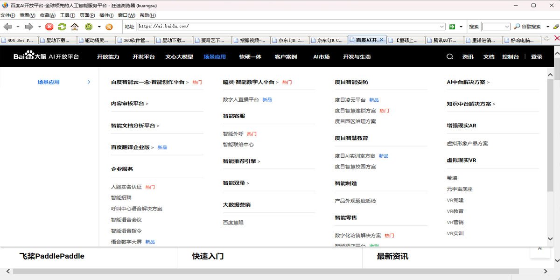Open search via the magnifier in the black navbar
The width and height of the screenshot is (560, 280).
pos(449,56)
